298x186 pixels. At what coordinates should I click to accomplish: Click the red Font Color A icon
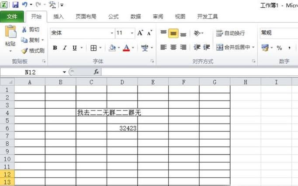point(126,48)
